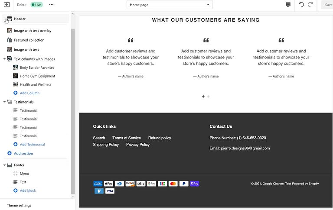Screen dimensions: 333x210
Task: Click sidebar scroll up arrow
Action: click(73, 14)
